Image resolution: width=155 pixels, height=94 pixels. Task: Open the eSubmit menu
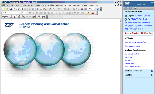[x=68, y=5]
